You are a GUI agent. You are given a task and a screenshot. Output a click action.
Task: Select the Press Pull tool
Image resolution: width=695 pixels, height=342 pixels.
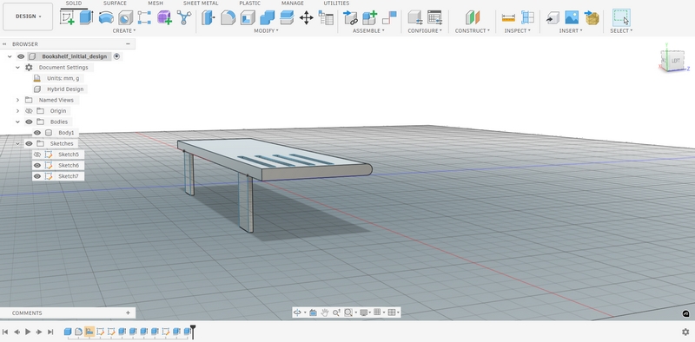[x=208, y=17]
